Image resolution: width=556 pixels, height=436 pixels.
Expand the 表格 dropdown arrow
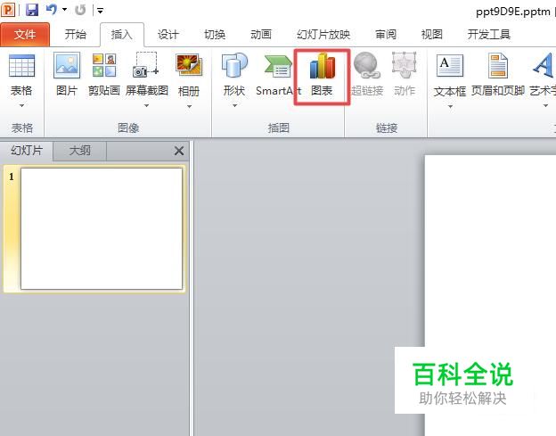(21, 106)
